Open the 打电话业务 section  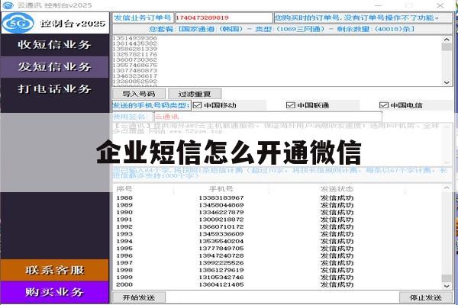tap(55, 88)
